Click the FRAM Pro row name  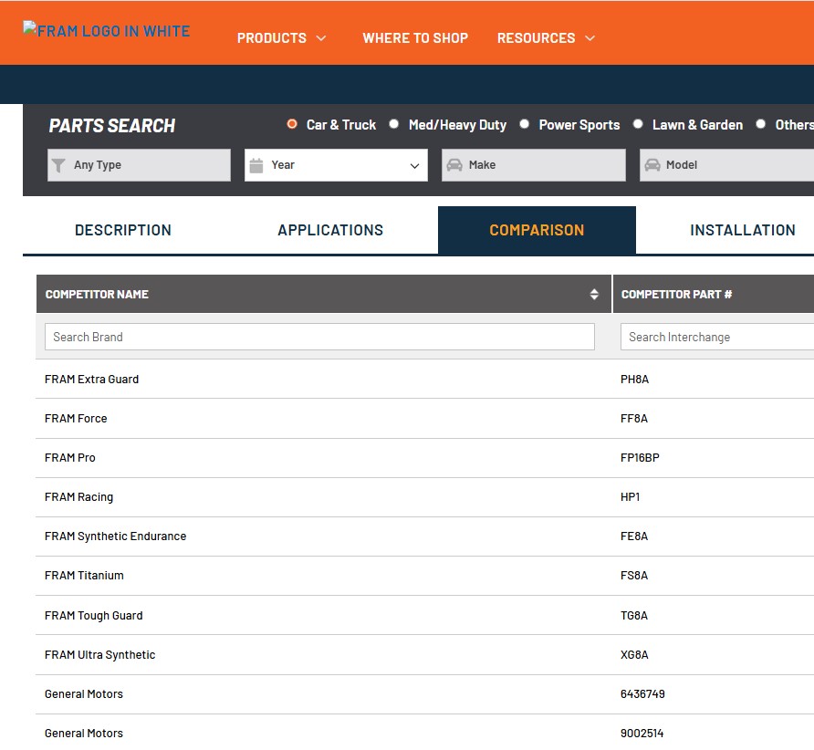click(x=70, y=458)
